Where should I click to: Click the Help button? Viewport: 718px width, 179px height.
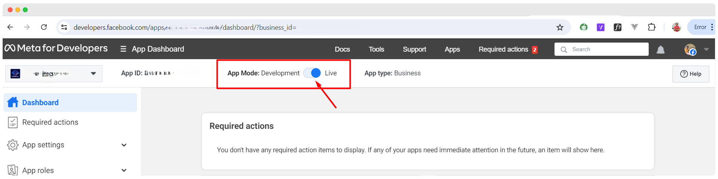691,74
